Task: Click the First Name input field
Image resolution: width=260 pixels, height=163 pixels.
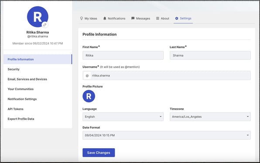Action: tap(123, 55)
